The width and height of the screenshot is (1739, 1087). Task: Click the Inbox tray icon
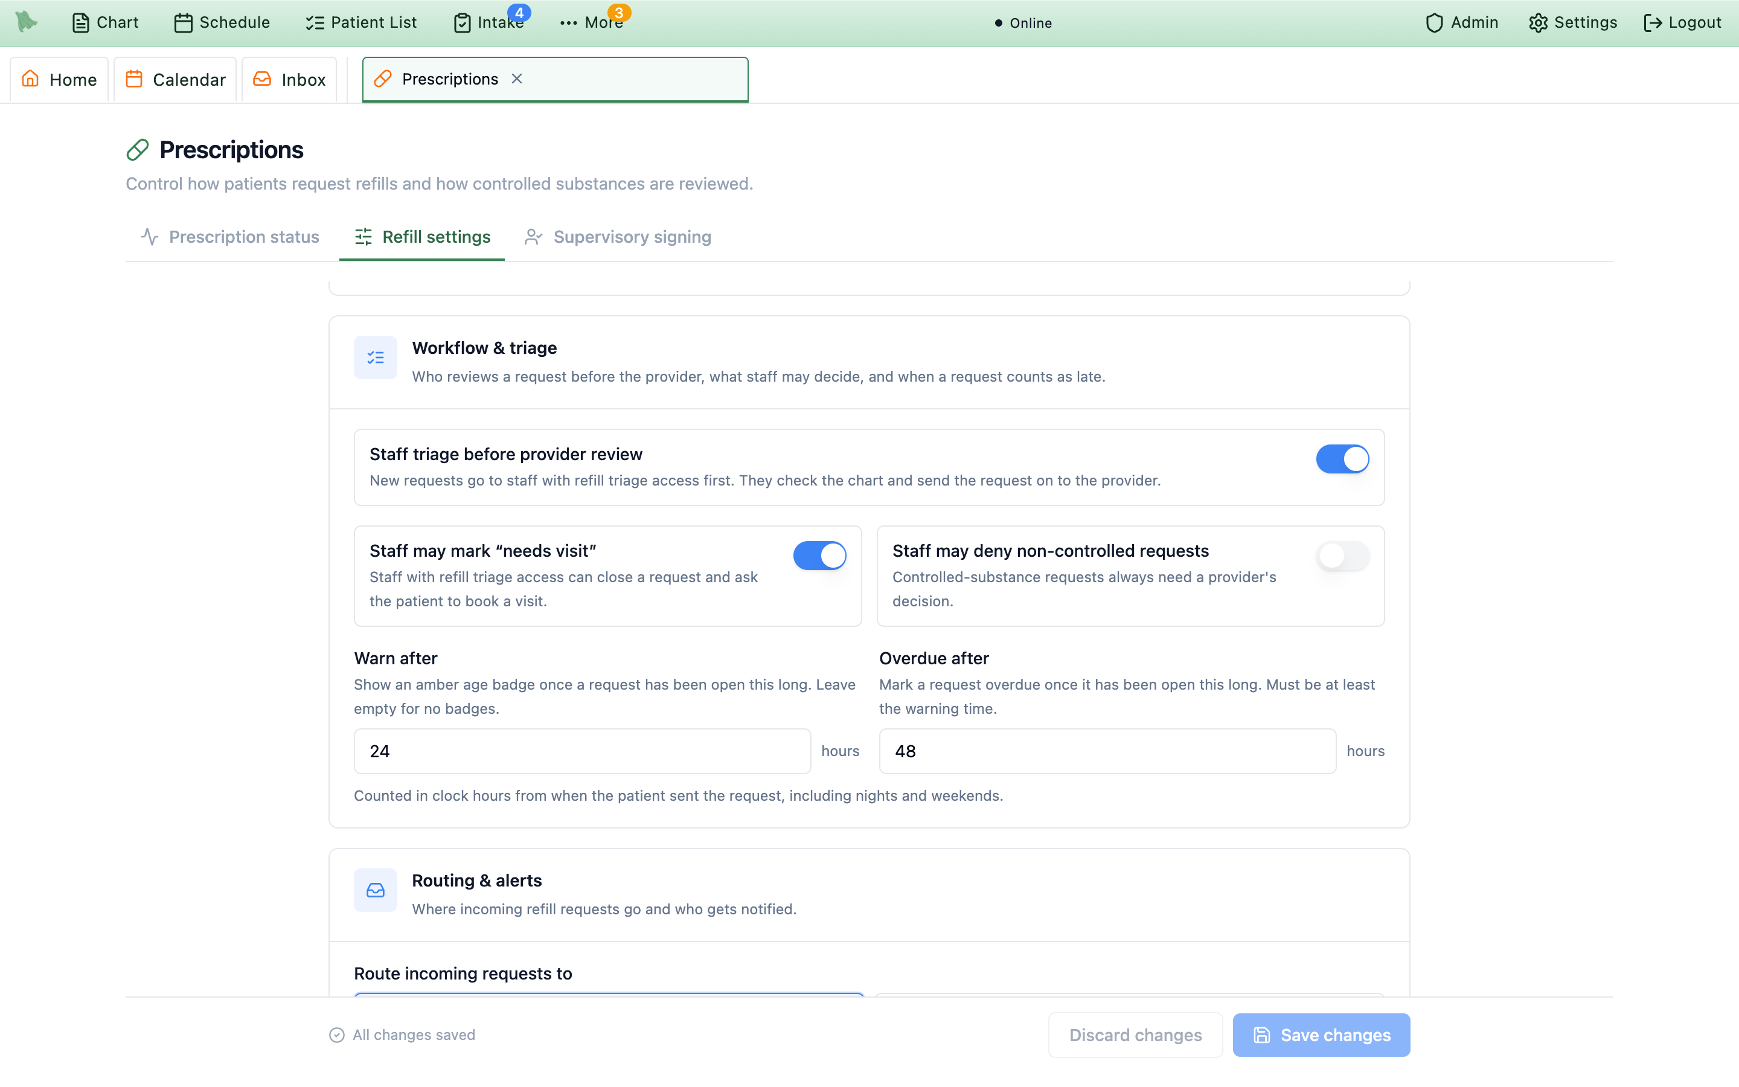pos(262,79)
